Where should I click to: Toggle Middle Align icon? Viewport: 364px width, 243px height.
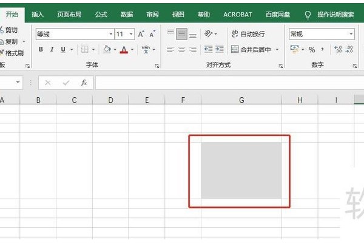[x=181, y=34]
